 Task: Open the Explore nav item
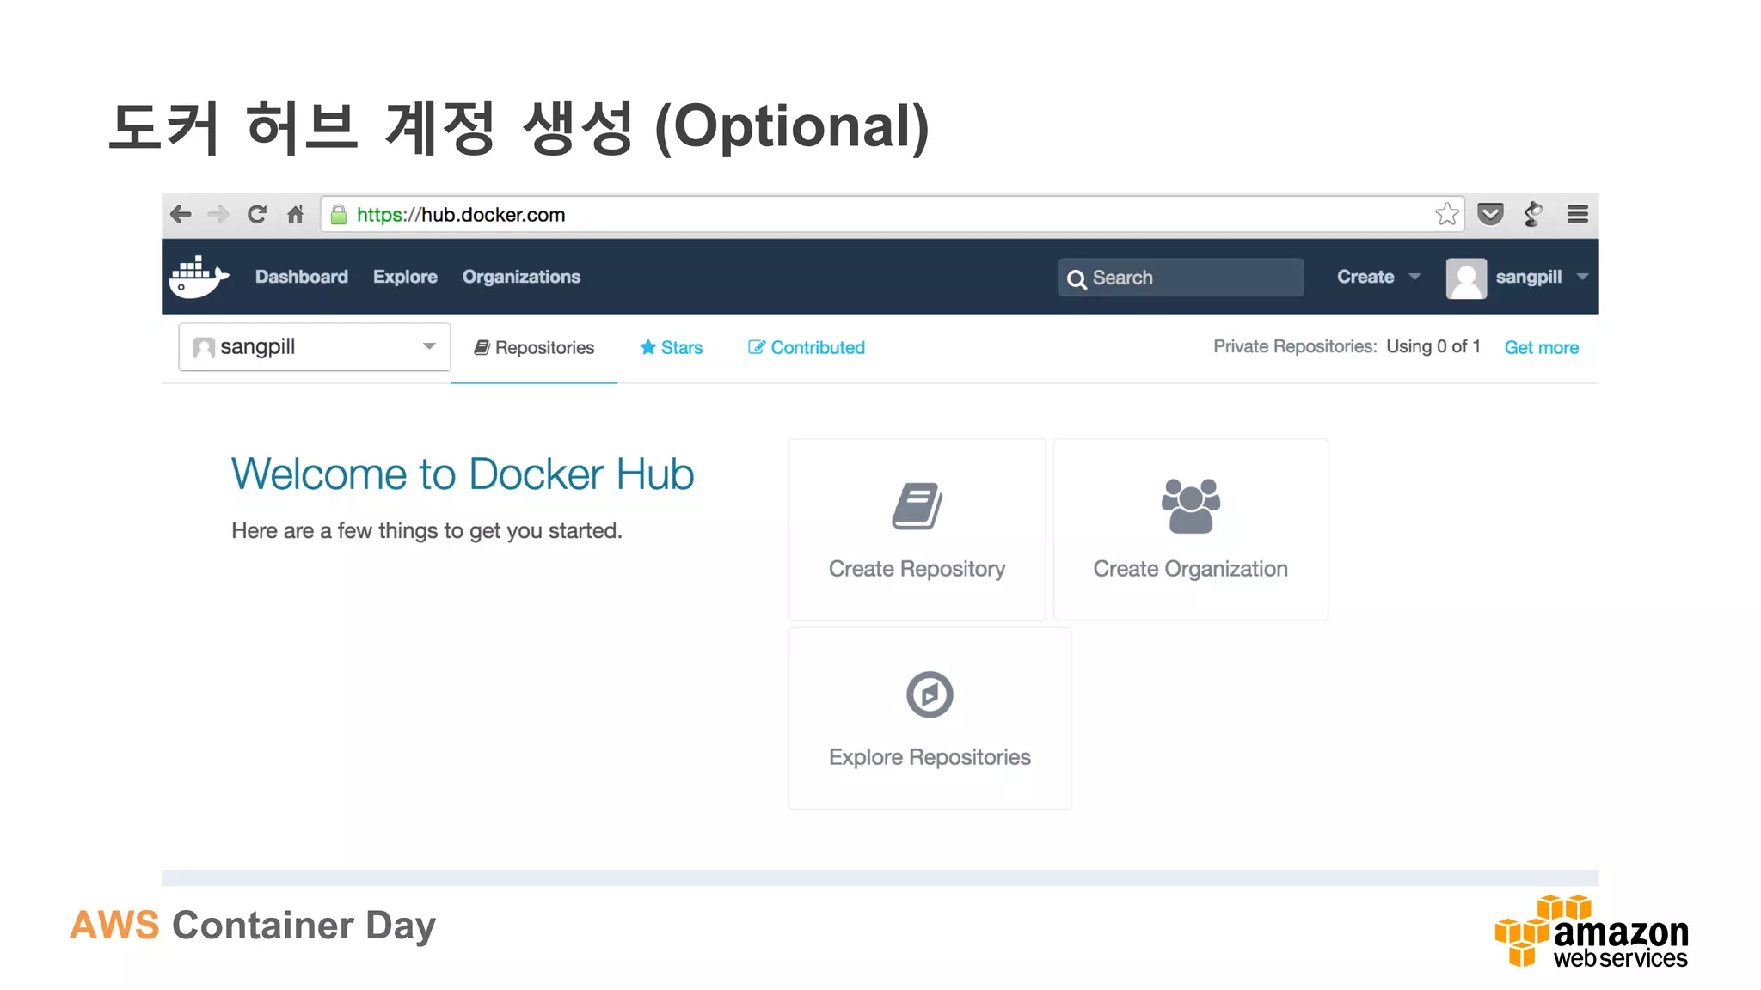[x=405, y=277]
